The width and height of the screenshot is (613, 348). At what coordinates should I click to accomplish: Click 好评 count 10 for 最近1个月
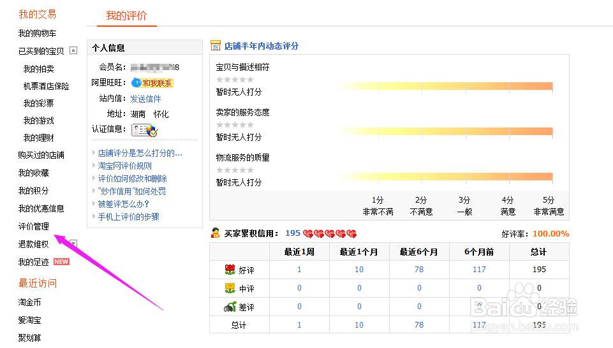pos(359,269)
